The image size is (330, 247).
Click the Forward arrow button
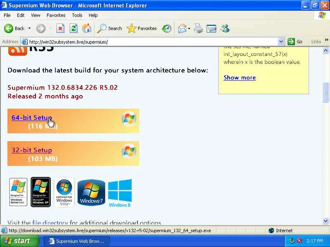click(40, 28)
